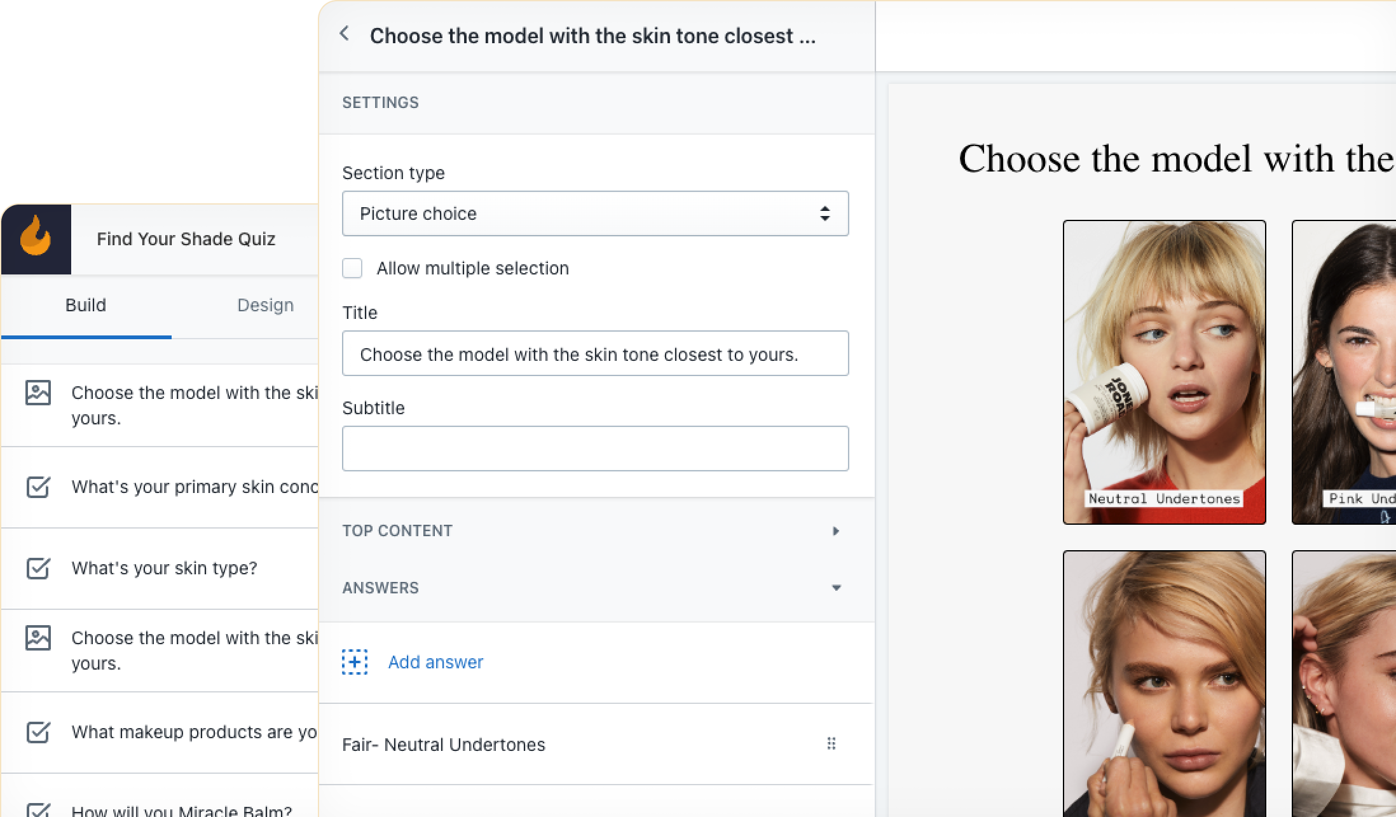Click the picture icon beside first quiz question
1396x817 pixels.
point(38,393)
